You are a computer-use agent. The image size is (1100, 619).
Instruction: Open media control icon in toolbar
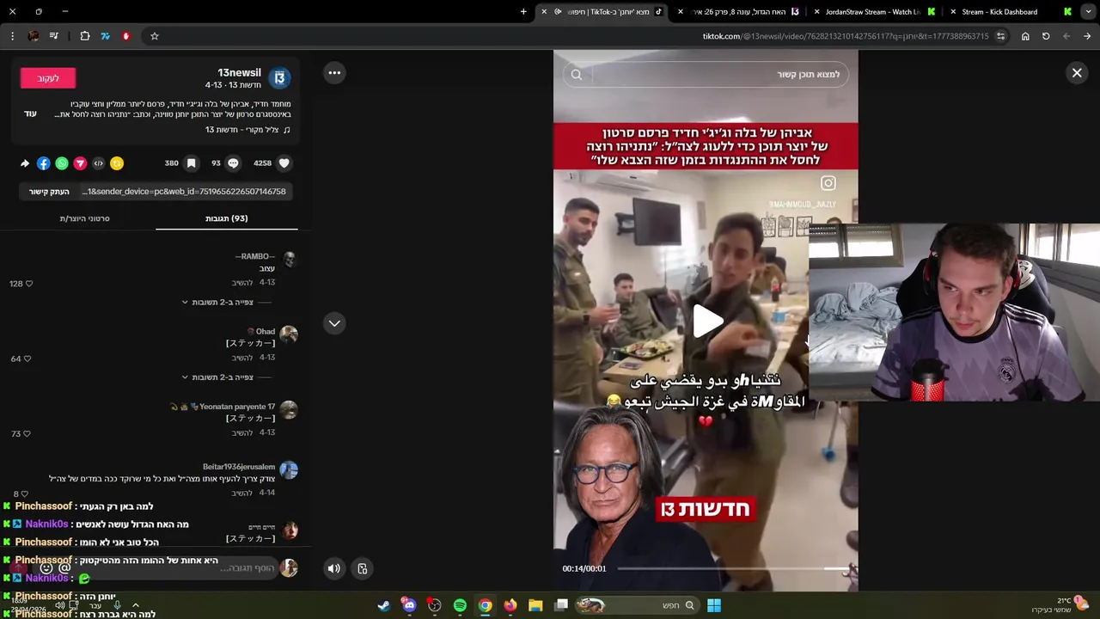pos(54,36)
